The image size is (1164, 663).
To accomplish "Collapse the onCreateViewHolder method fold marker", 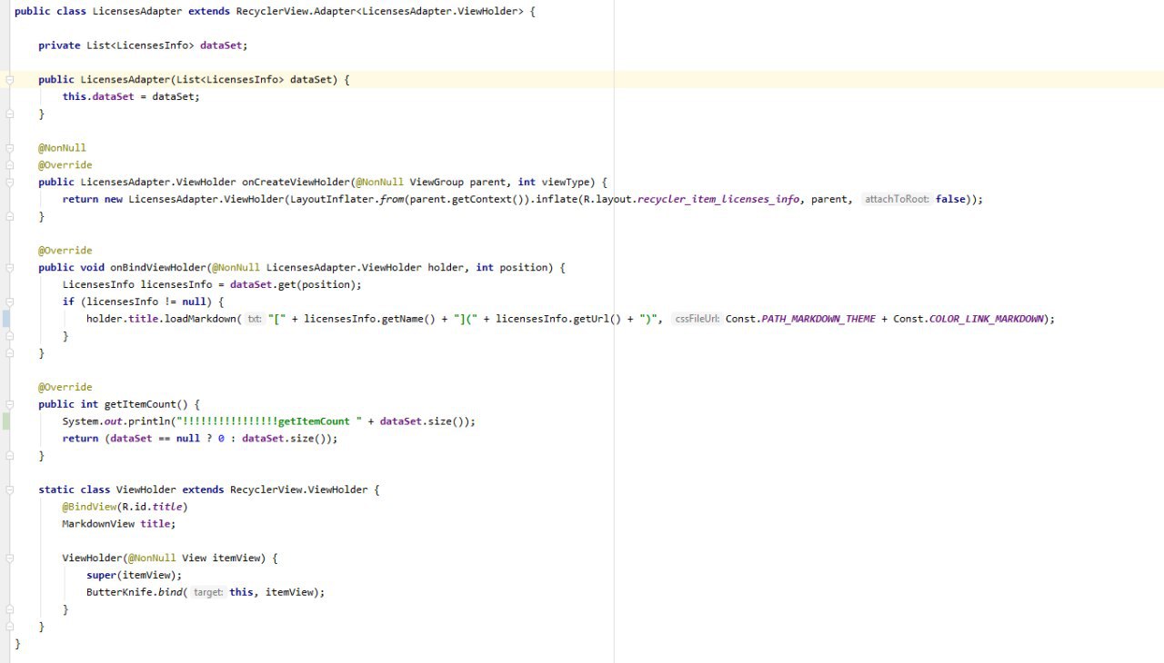I will pyautogui.click(x=9, y=183).
